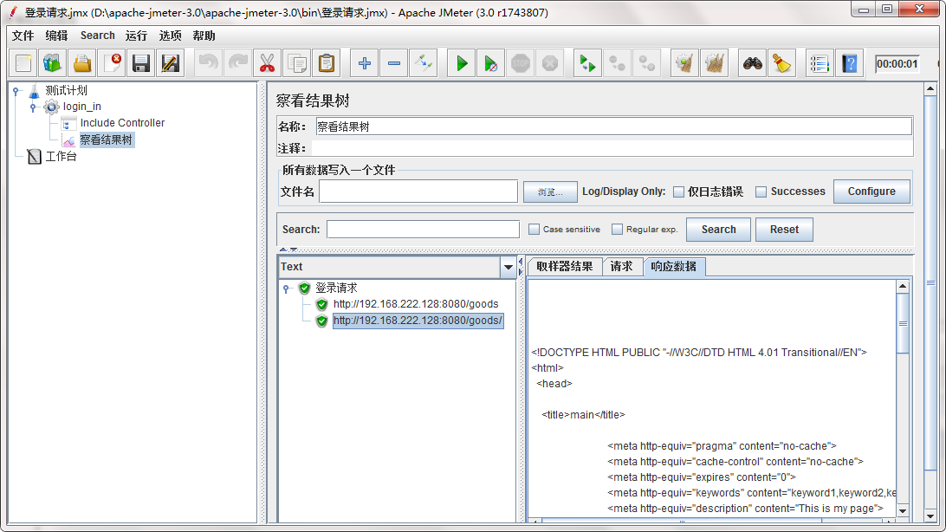Toggle the Case sensitive checkbox
Image resolution: width=946 pixels, height=532 pixels.
click(x=534, y=230)
